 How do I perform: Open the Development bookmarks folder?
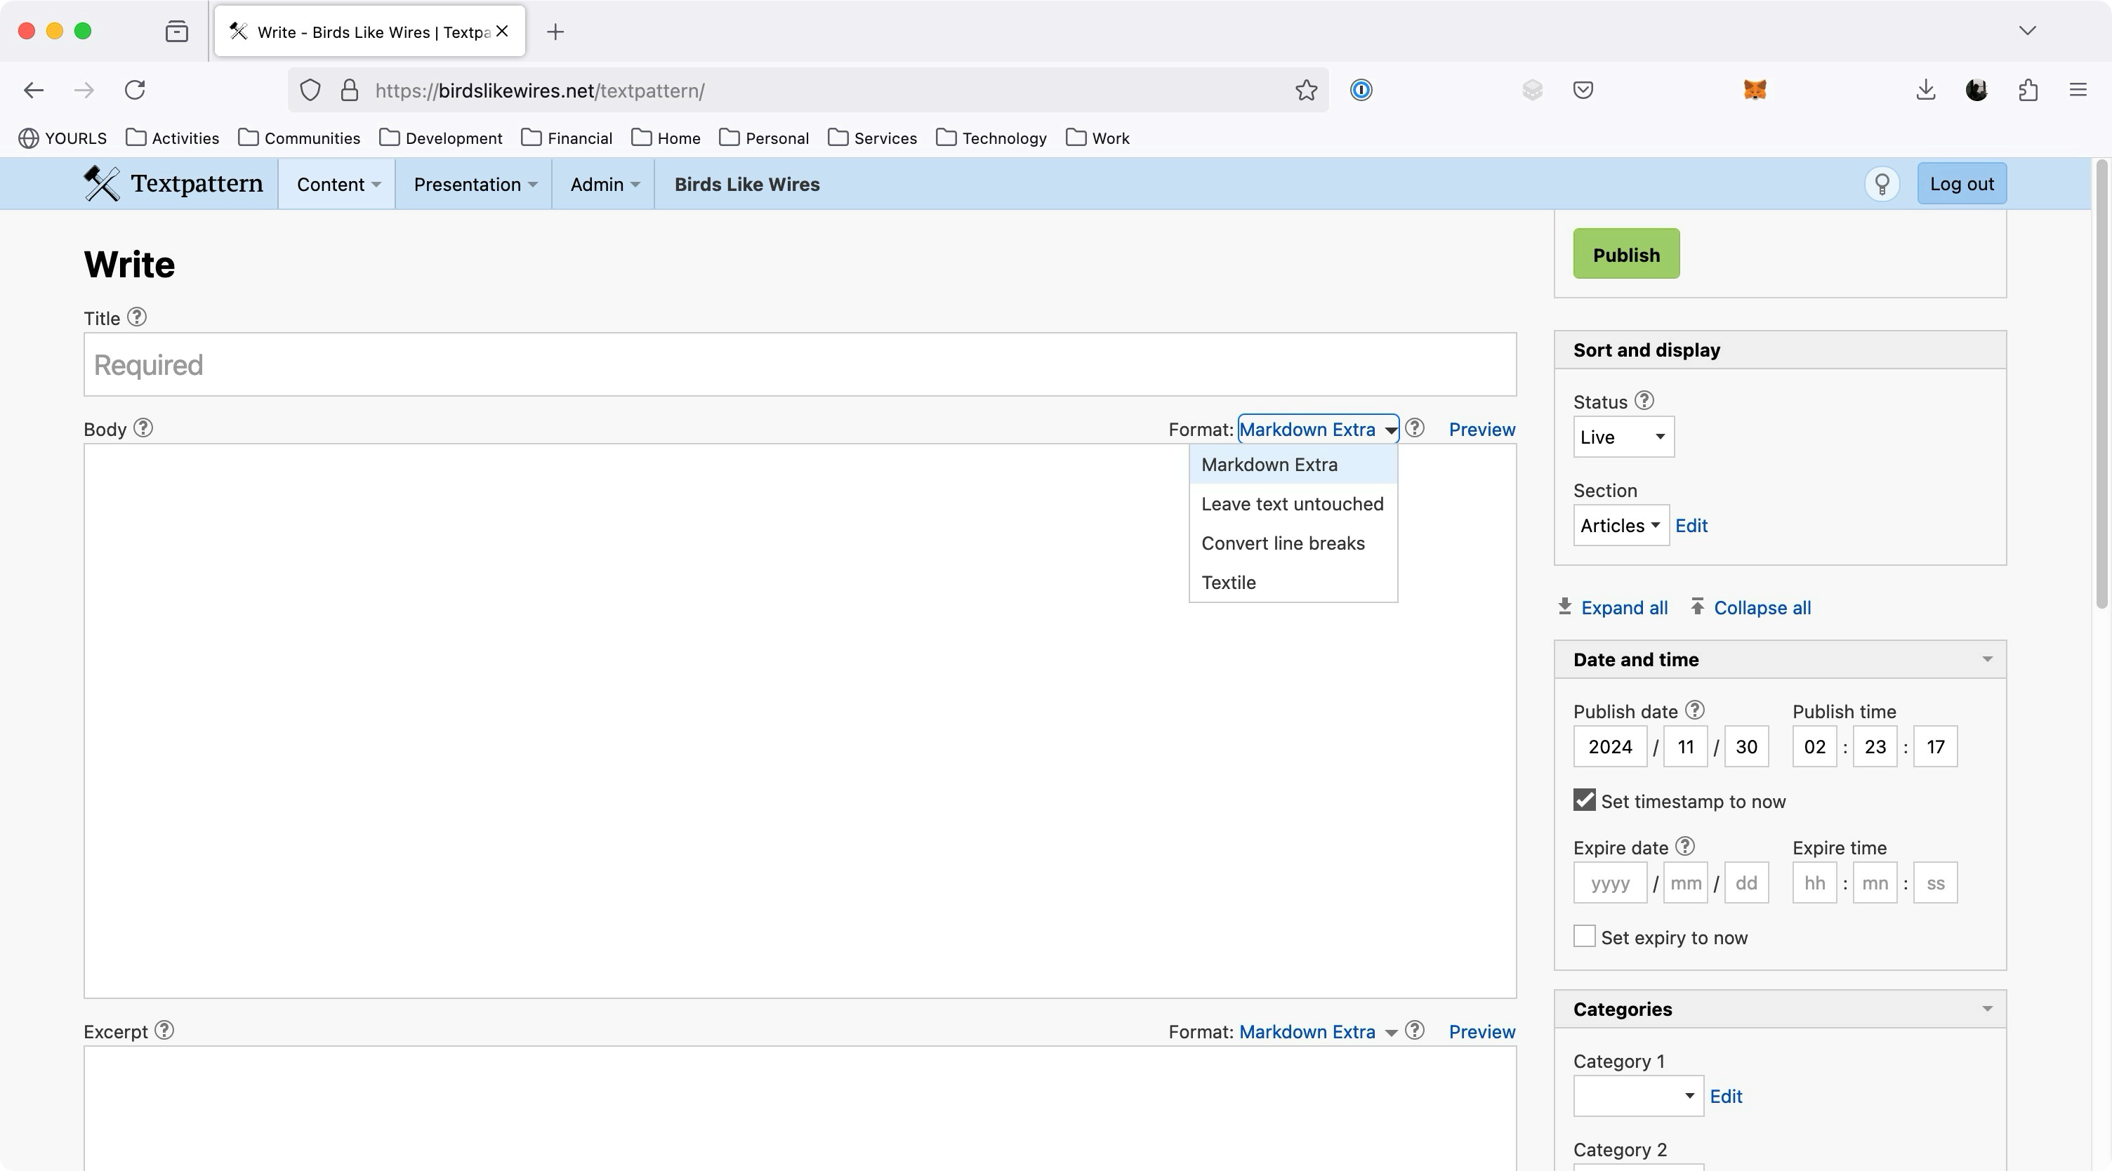441,138
